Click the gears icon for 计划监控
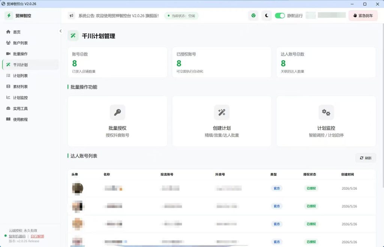 [326, 112]
